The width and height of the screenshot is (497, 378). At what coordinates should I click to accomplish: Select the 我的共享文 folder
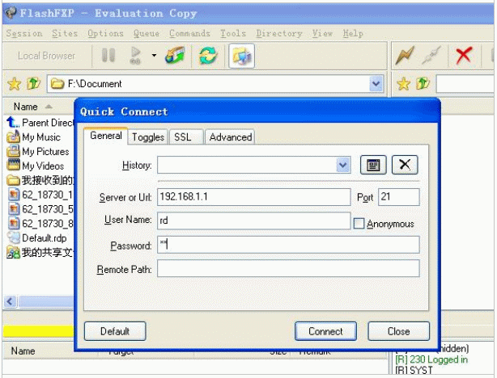click(40, 253)
